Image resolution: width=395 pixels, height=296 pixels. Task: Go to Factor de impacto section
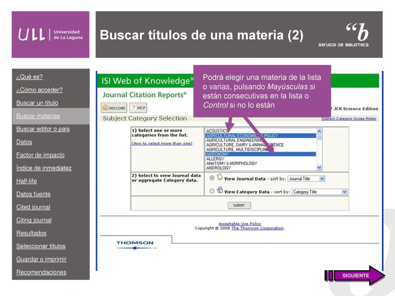[x=40, y=155]
